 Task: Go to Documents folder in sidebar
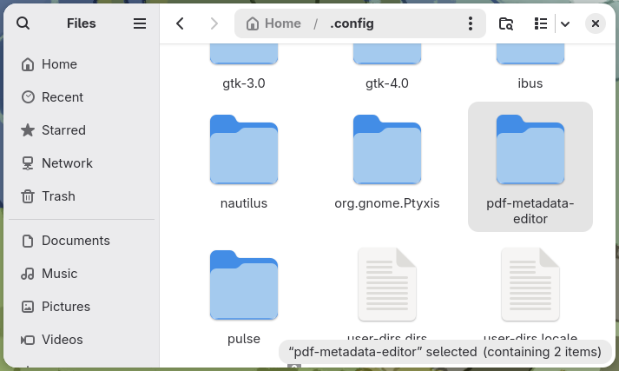(x=76, y=241)
